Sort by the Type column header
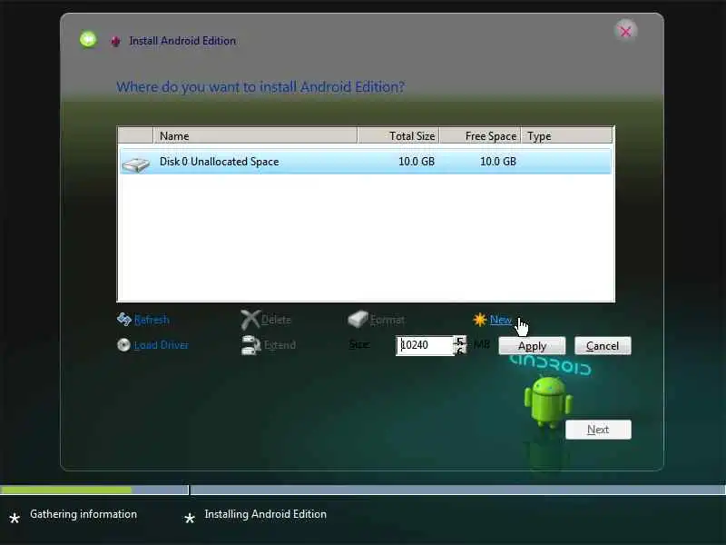The height and width of the screenshot is (545, 726). point(566,135)
